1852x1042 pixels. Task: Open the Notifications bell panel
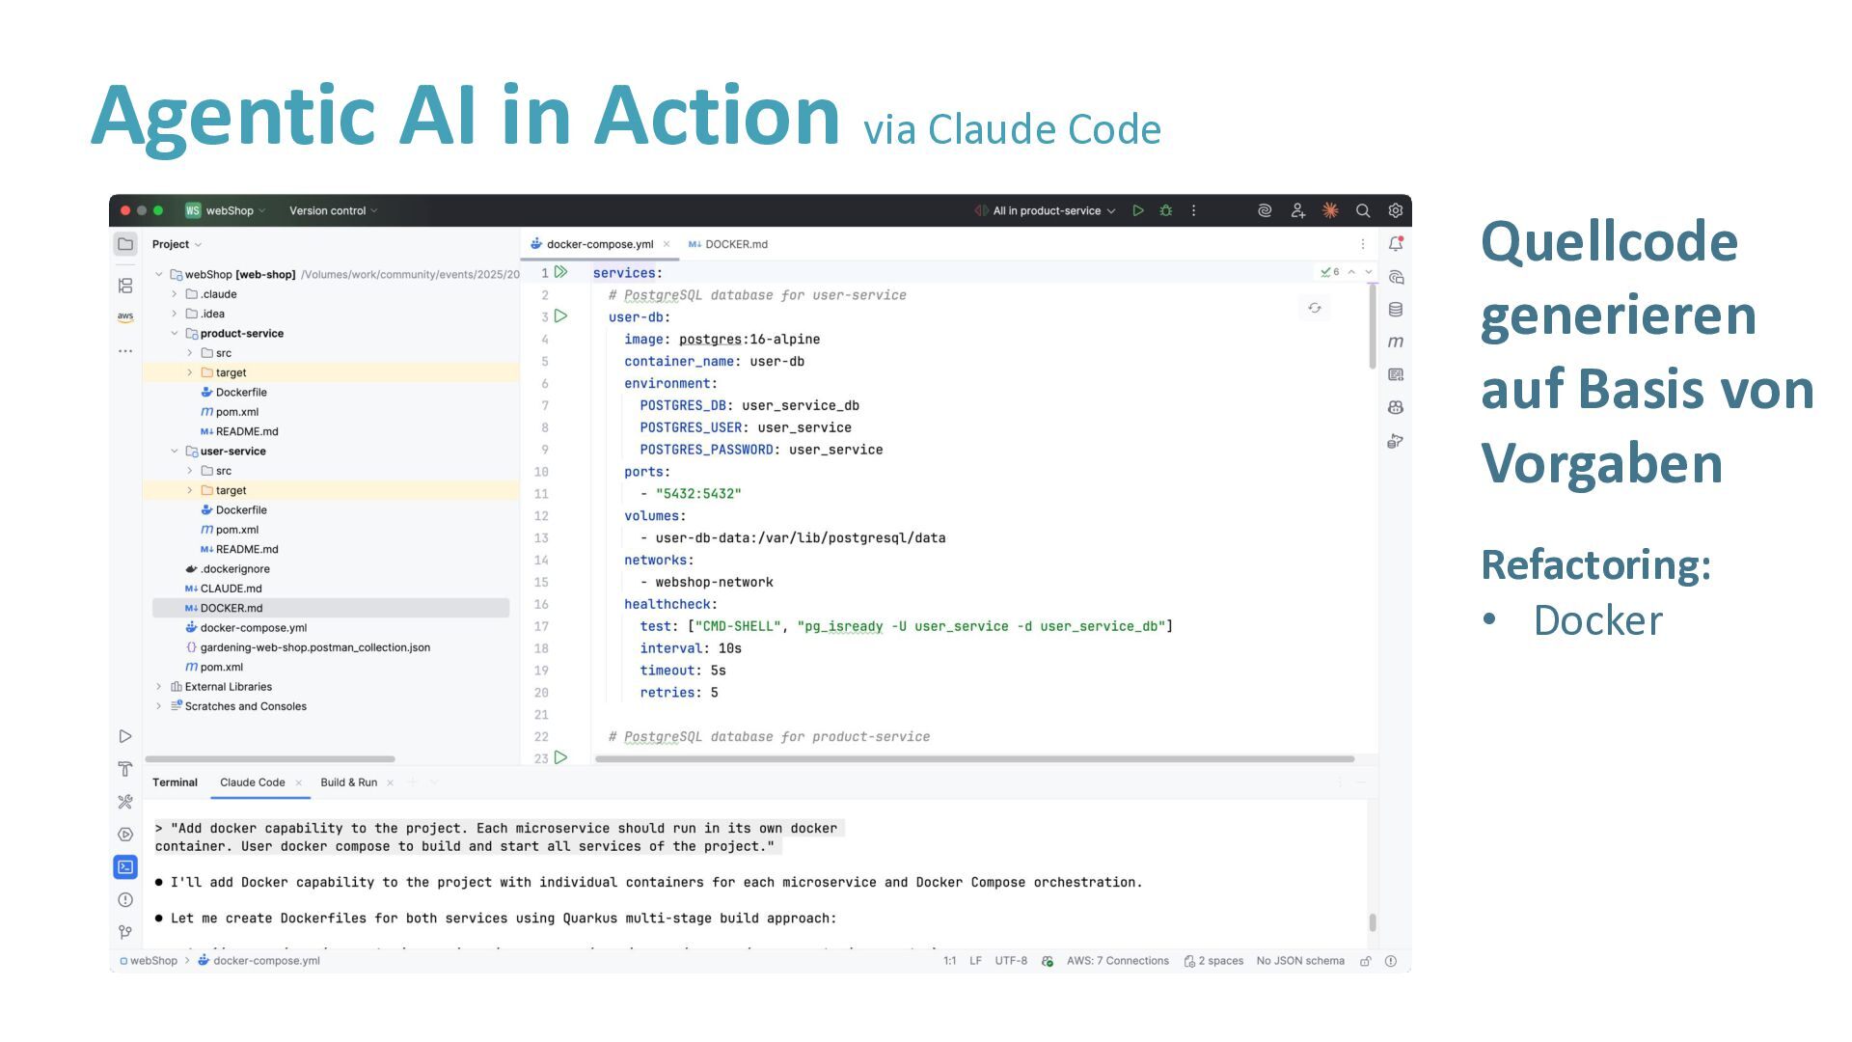coord(1396,244)
